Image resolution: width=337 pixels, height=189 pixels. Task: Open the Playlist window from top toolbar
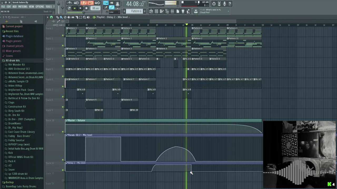tap(151, 11)
